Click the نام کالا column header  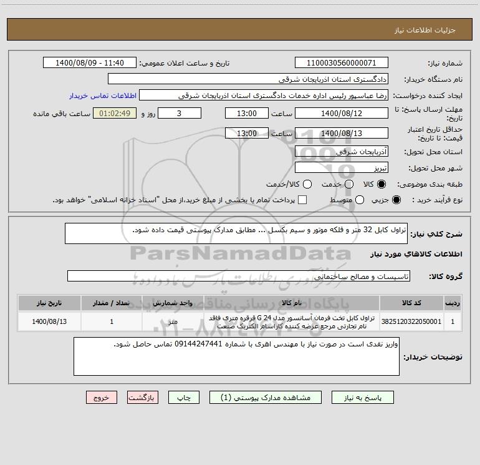[x=292, y=303]
